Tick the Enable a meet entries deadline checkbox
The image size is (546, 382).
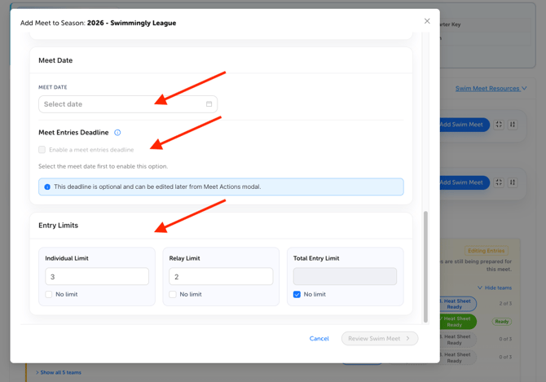click(42, 150)
